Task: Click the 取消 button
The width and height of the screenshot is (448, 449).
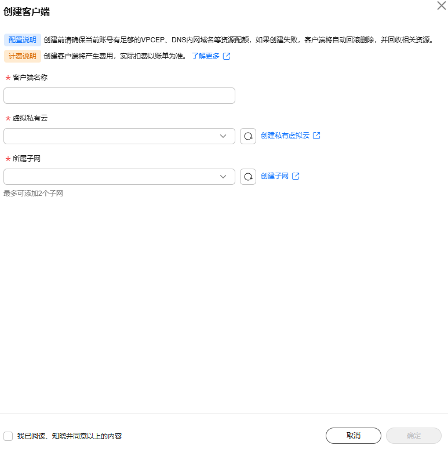Action: [x=354, y=436]
